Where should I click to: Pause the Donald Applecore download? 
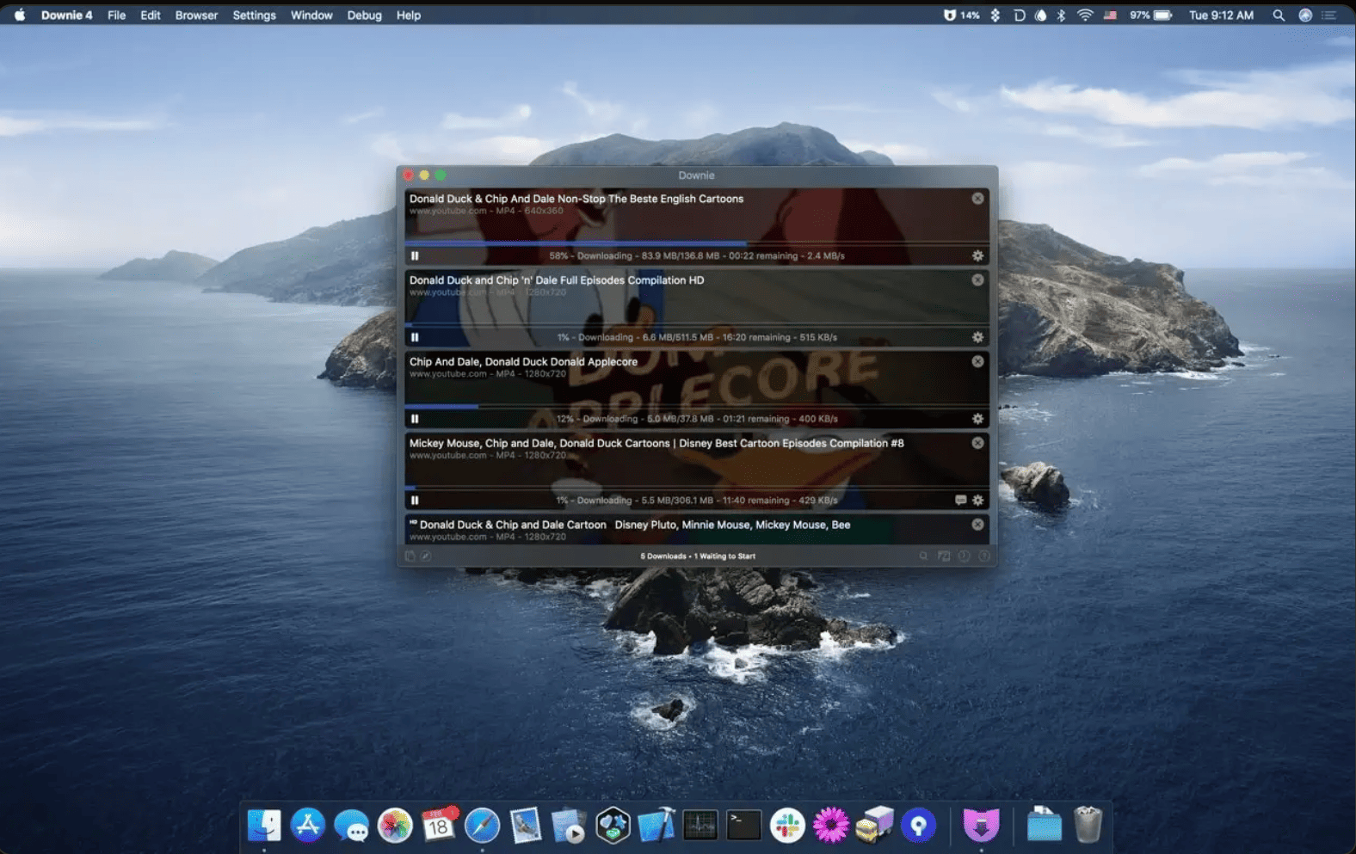(x=415, y=419)
